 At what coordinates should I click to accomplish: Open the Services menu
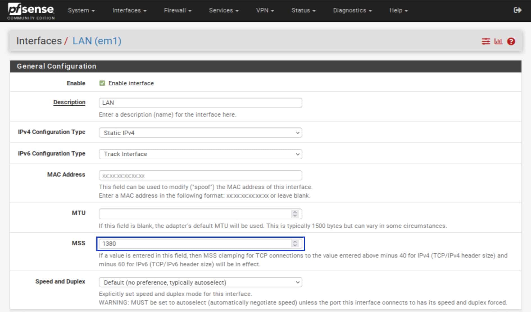click(224, 10)
